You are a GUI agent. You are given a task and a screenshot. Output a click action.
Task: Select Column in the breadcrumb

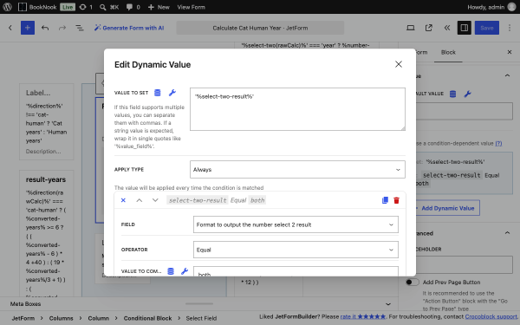click(98, 318)
